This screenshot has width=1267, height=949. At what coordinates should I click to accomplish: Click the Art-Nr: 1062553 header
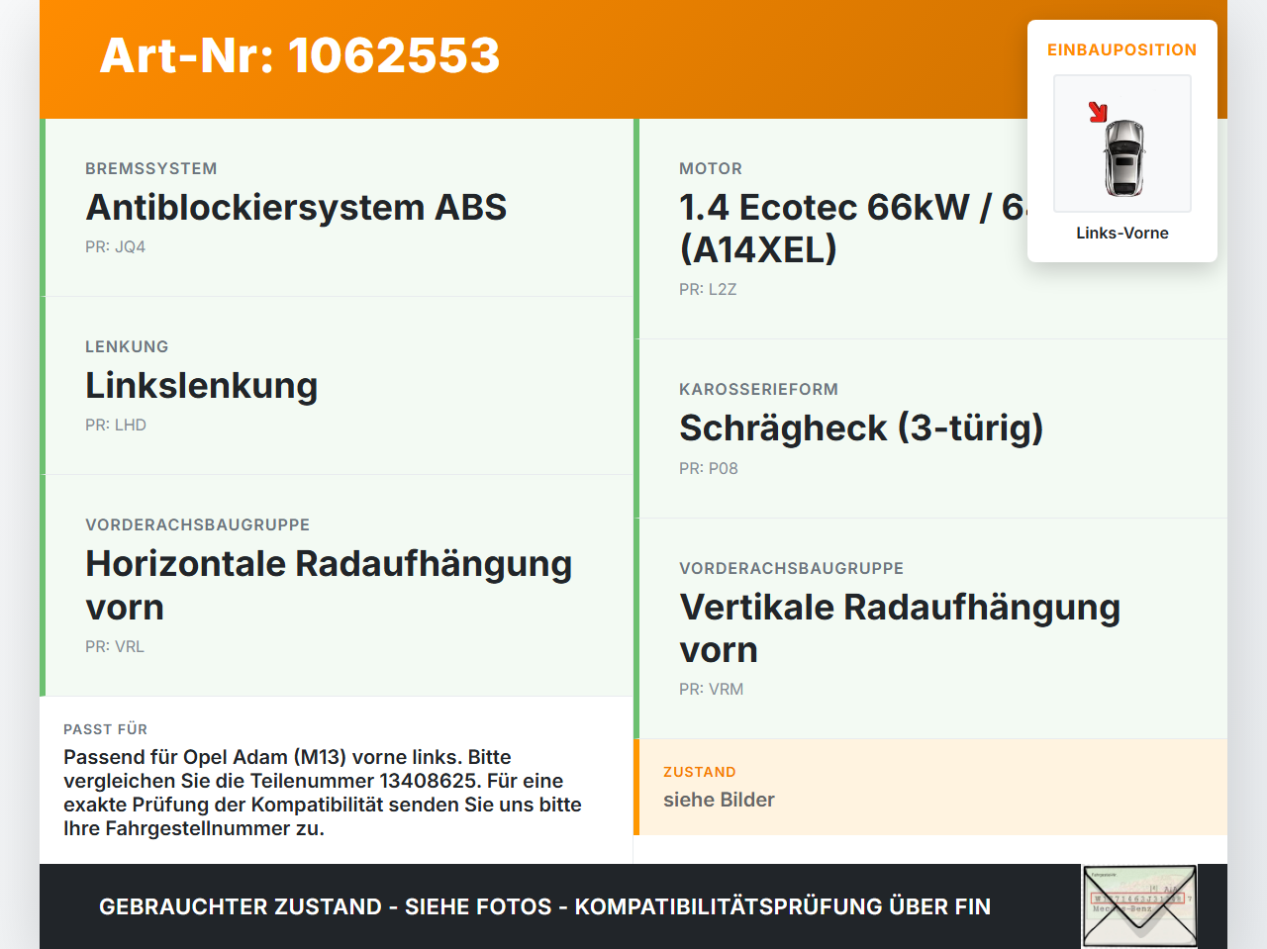[300, 55]
